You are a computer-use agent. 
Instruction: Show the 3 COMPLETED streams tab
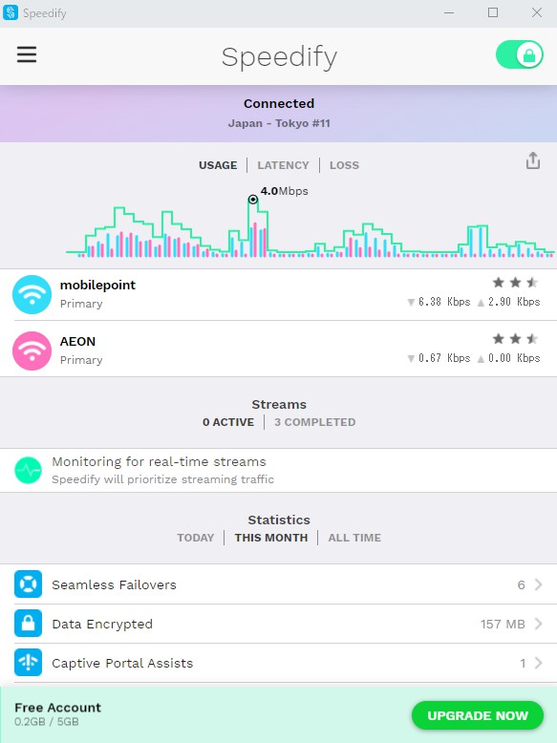pos(314,422)
